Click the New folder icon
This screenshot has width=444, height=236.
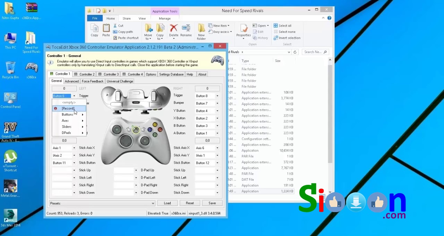click(x=201, y=32)
